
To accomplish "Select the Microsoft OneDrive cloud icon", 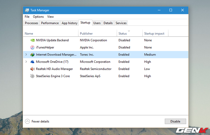I will [x=32, y=62].
